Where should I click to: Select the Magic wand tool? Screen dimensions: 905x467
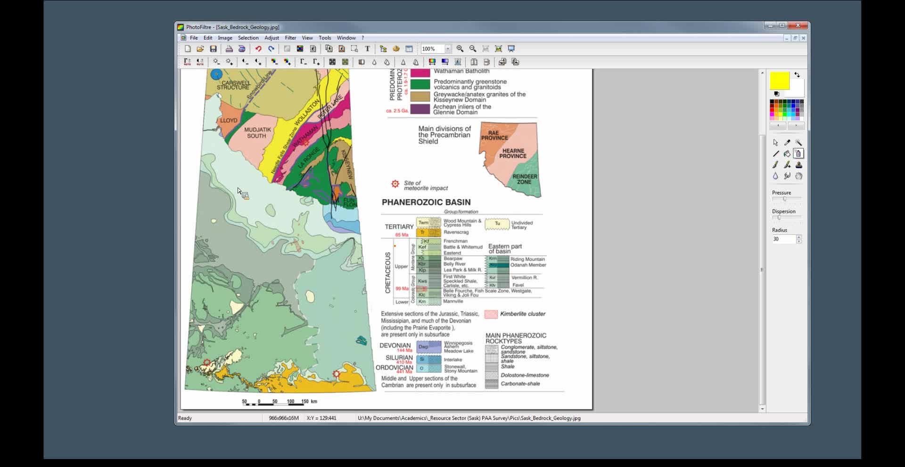pyautogui.click(x=798, y=143)
